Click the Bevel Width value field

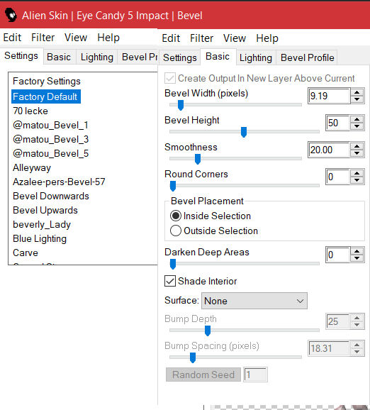(x=329, y=96)
